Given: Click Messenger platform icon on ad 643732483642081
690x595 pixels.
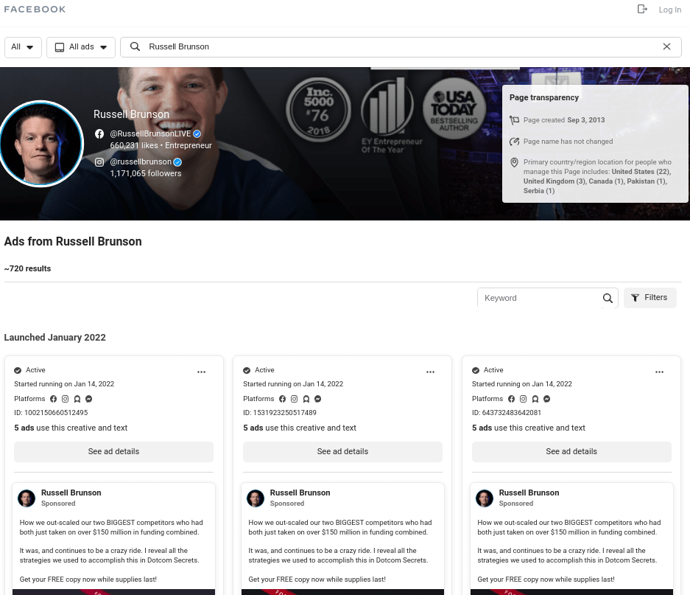Looking at the screenshot, I should point(546,399).
